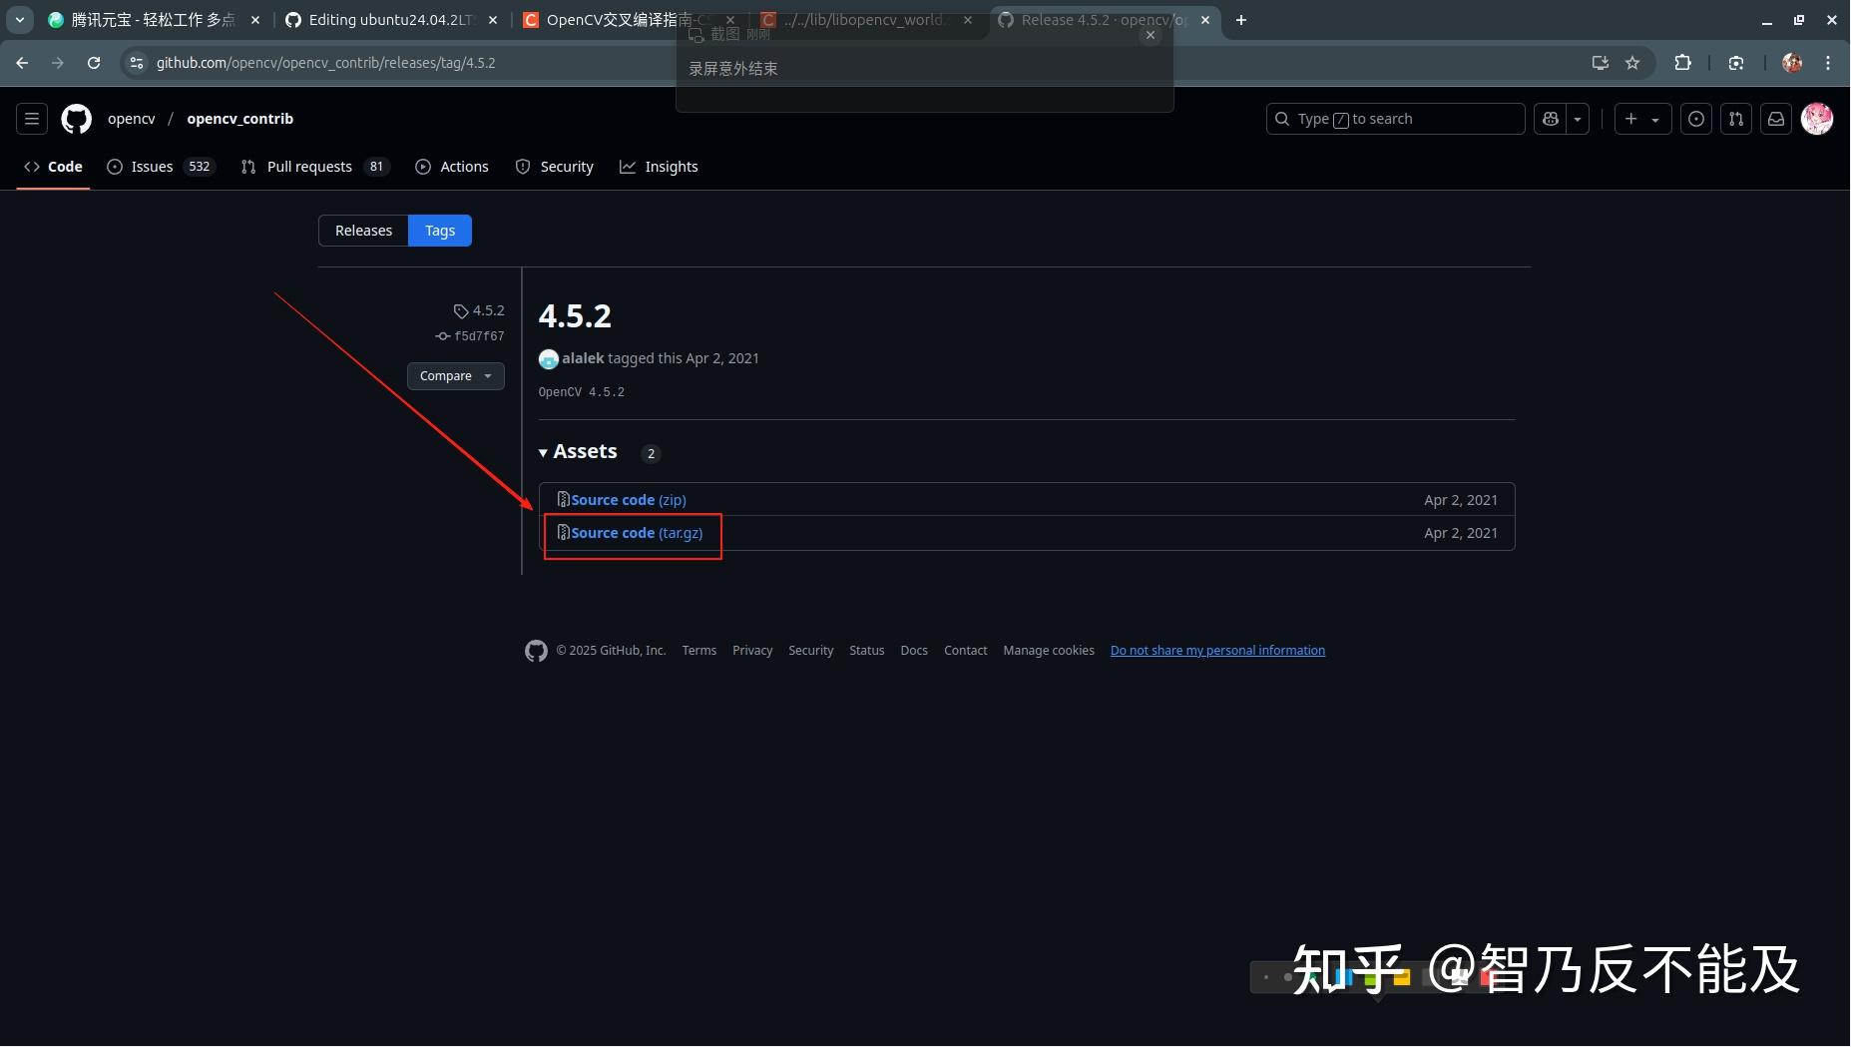The height and width of the screenshot is (1047, 1851).
Task: Switch to the Releases view
Action: point(363,230)
